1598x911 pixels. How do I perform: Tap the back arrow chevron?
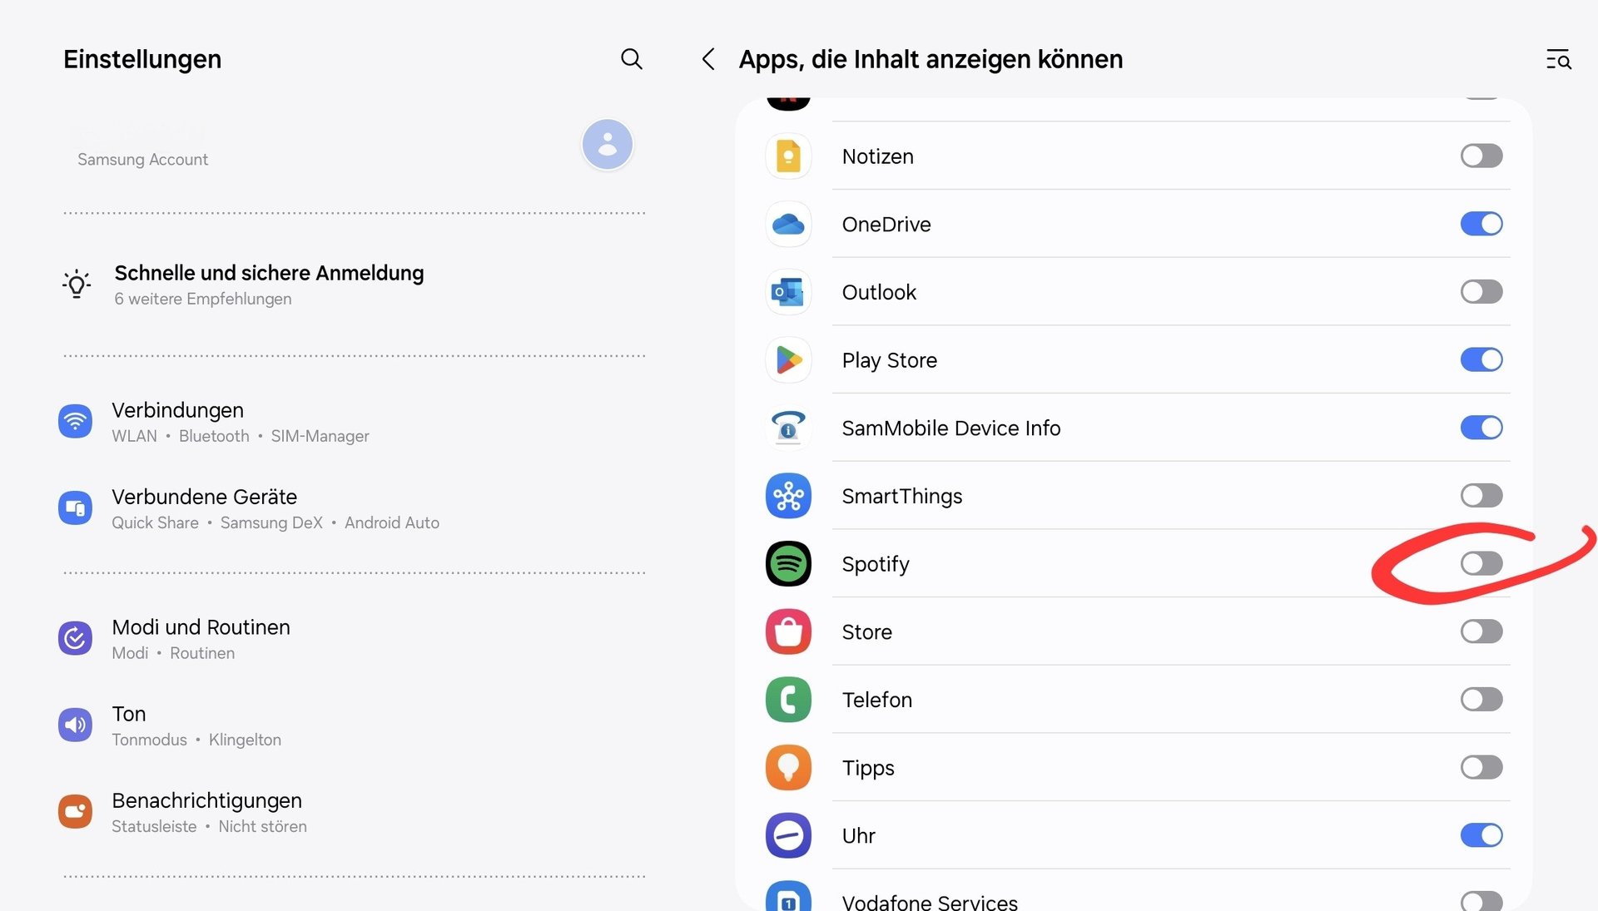click(708, 59)
